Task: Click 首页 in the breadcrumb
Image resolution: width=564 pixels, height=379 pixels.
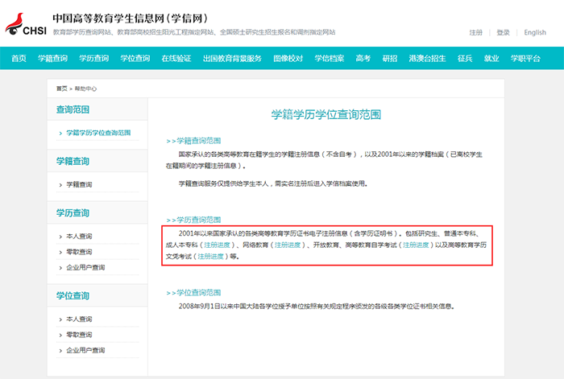Action: tap(62, 88)
